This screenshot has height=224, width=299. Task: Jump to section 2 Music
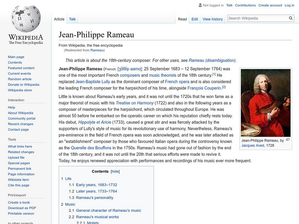pos(70,204)
